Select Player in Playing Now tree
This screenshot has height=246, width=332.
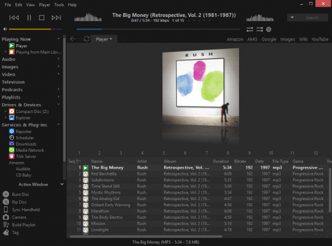(x=21, y=46)
